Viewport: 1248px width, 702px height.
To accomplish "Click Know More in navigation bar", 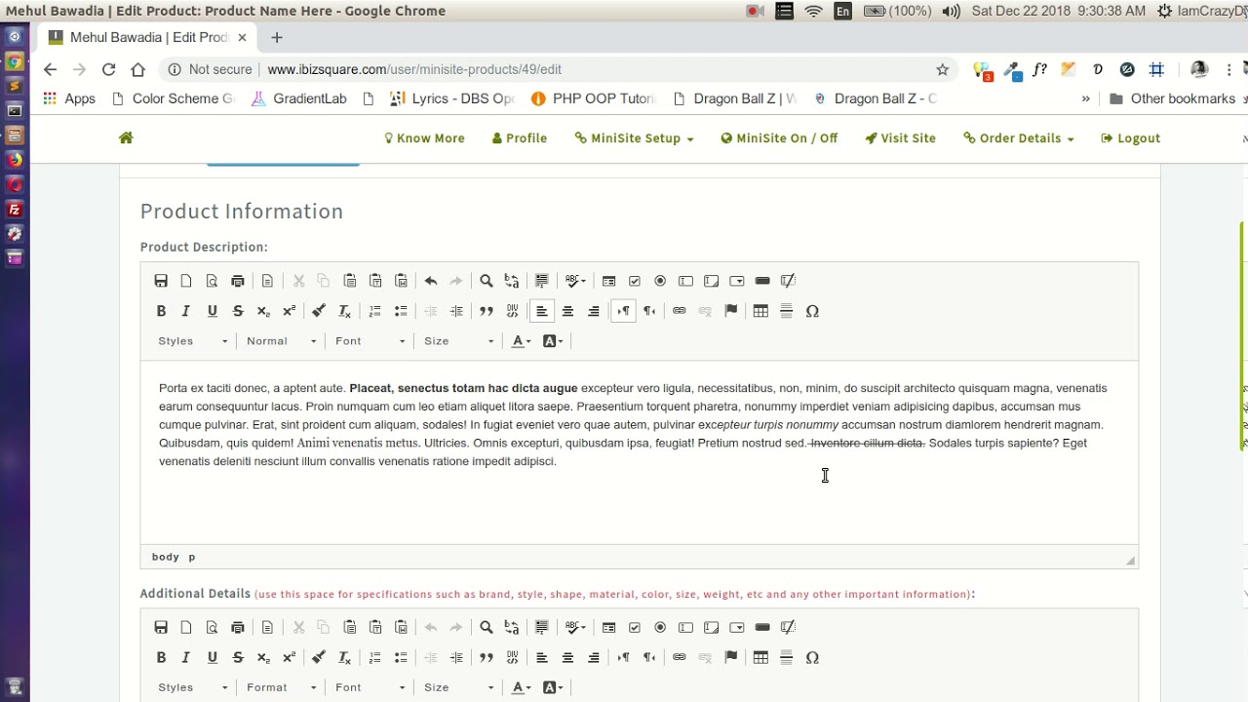I will tap(424, 138).
